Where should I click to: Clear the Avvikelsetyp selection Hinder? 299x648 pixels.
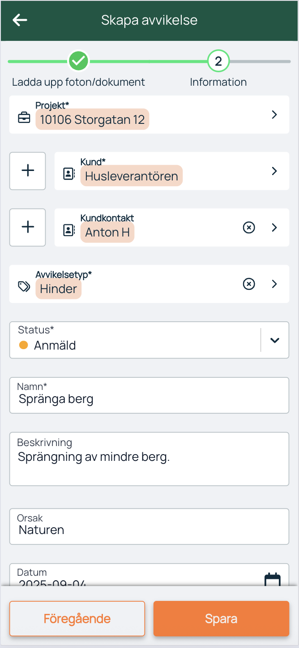tap(249, 284)
